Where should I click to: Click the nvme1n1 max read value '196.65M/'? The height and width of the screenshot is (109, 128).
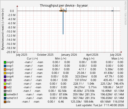[106, 98]
